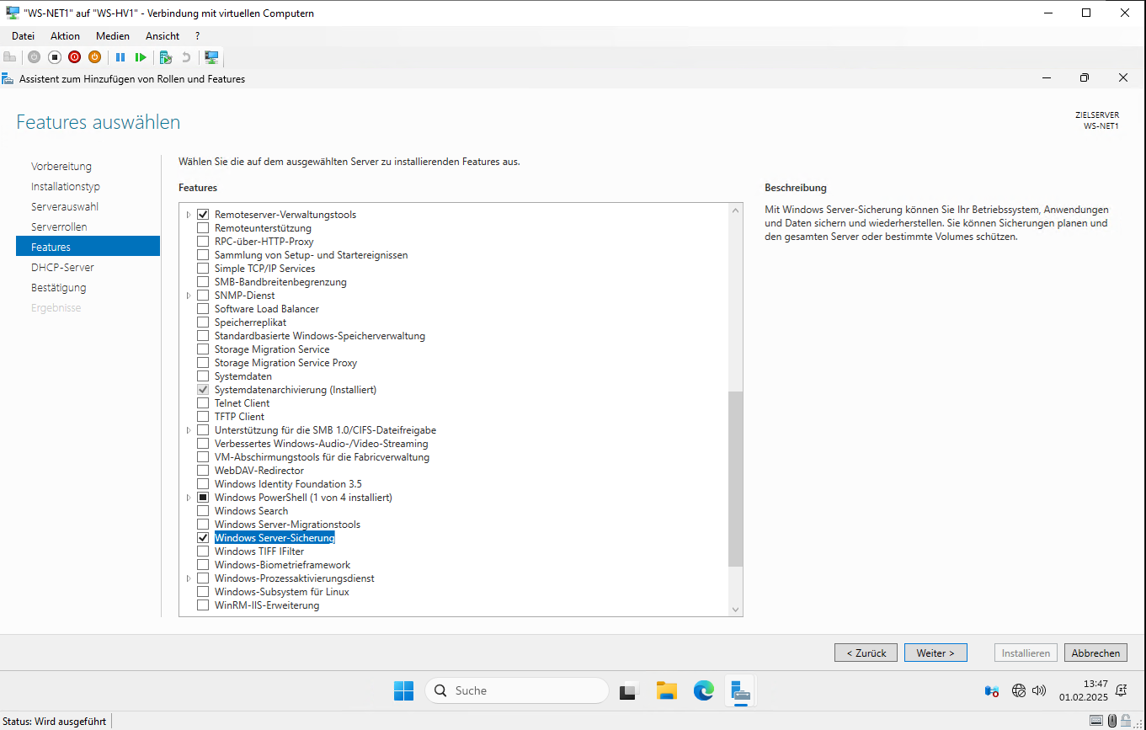Click the padlock icon in status bar
1146x730 pixels.
tap(1126, 720)
